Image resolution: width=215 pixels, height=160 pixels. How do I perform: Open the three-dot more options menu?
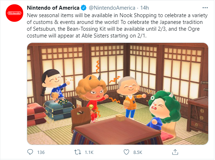[205, 8]
